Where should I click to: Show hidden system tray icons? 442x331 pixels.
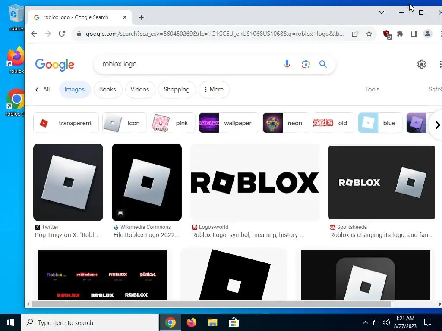365,322
